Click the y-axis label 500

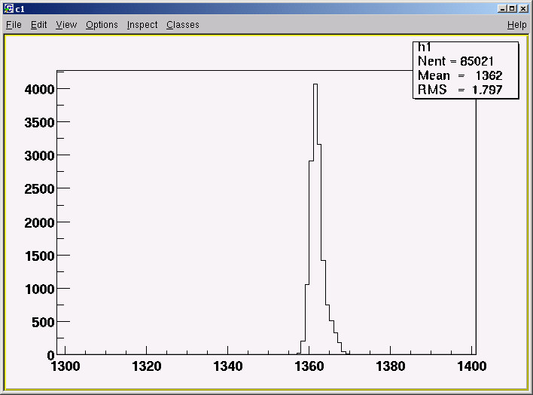click(43, 322)
